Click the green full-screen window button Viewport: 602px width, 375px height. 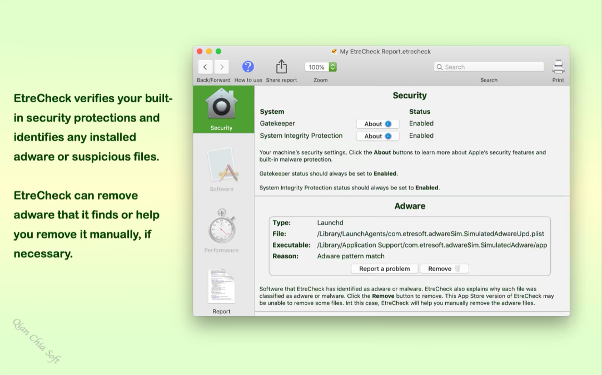click(218, 52)
